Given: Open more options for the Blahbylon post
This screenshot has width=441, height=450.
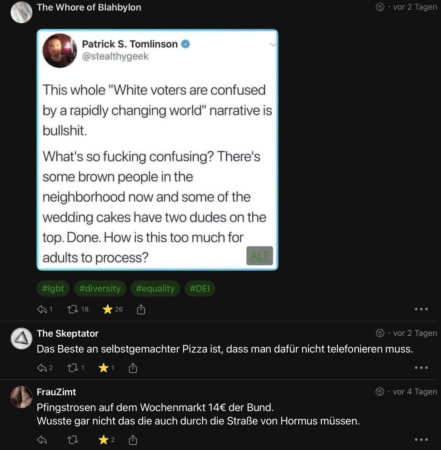Looking at the screenshot, I should coord(421,309).
